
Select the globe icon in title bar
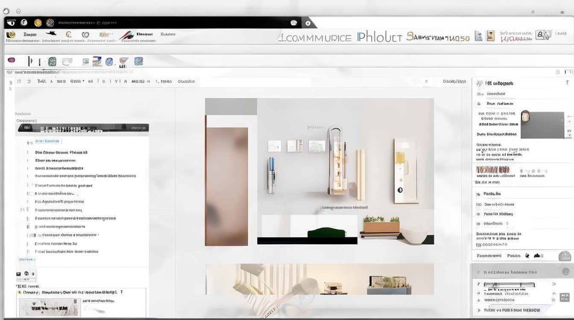click(x=50, y=23)
